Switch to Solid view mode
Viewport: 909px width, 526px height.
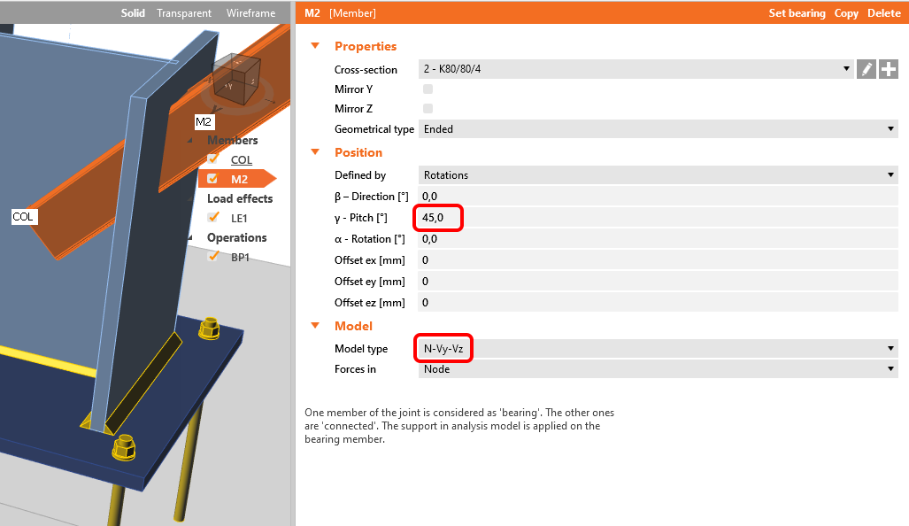tap(133, 12)
